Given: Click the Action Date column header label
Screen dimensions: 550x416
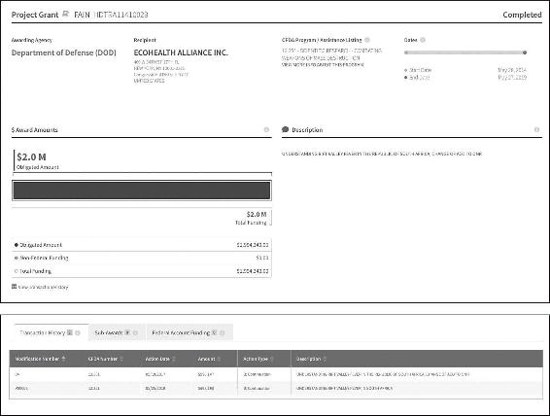Looking at the screenshot, I should click(157, 359).
